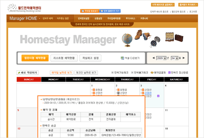This screenshot has width=204, height=138.
Task: Click remittance amount 51300 cell
Action: point(70,135)
